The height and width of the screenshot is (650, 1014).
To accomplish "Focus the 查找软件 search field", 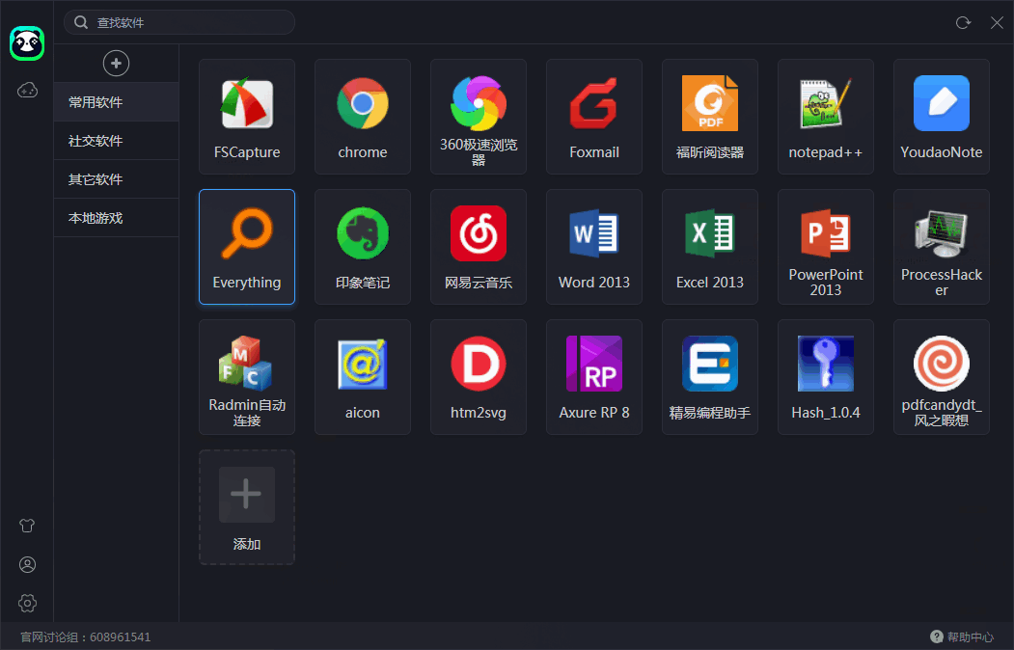I will tap(179, 22).
